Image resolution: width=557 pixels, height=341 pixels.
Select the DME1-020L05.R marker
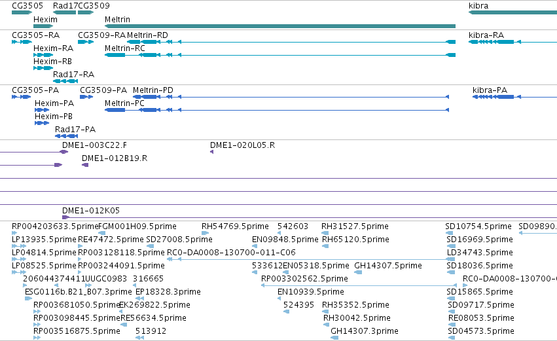pyautogui.click(x=211, y=152)
